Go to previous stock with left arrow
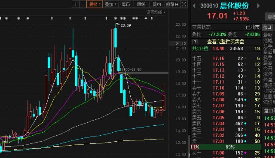This screenshot has width=275, height=158. pyautogui.click(x=194, y=6)
